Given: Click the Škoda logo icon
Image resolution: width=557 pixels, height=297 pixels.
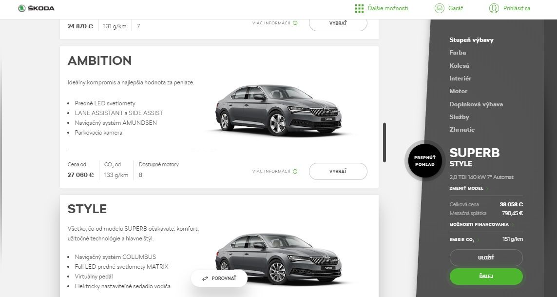Looking at the screenshot, I should pyautogui.click(x=22, y=8).
